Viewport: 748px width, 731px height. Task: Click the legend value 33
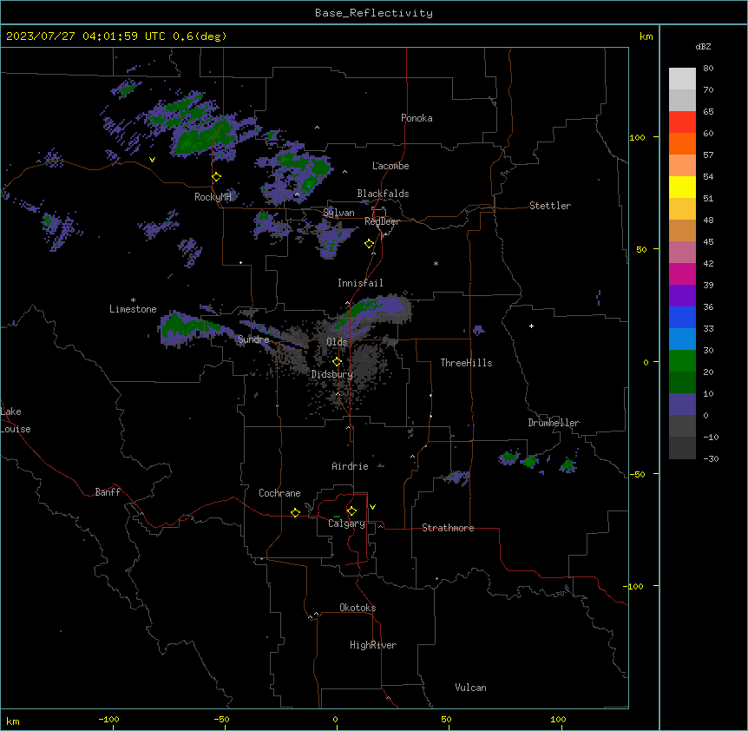click(708, 329)
